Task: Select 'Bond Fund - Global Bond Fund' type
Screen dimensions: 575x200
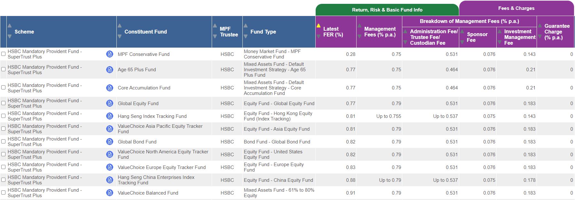Action: tap(277, 142)
